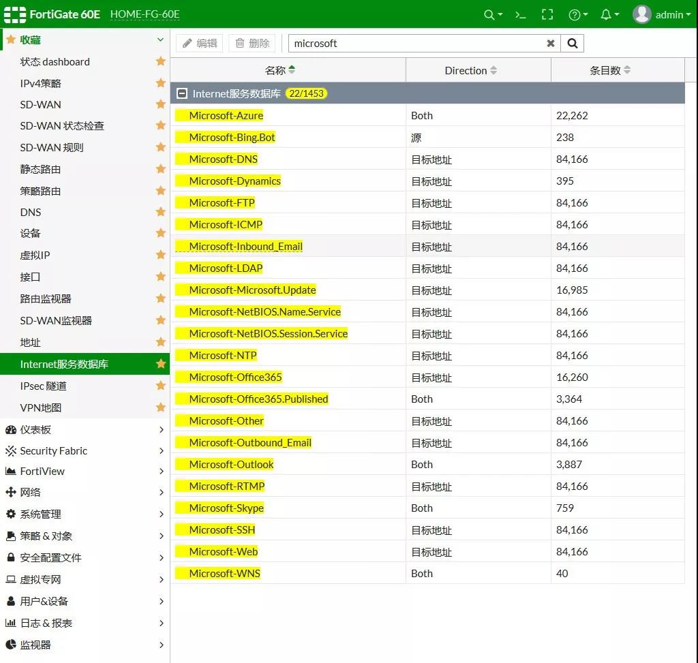This screenshot has width=698, height=663.
Task: Toggle star for 路由监视器
Action: (x=161, y=298)
